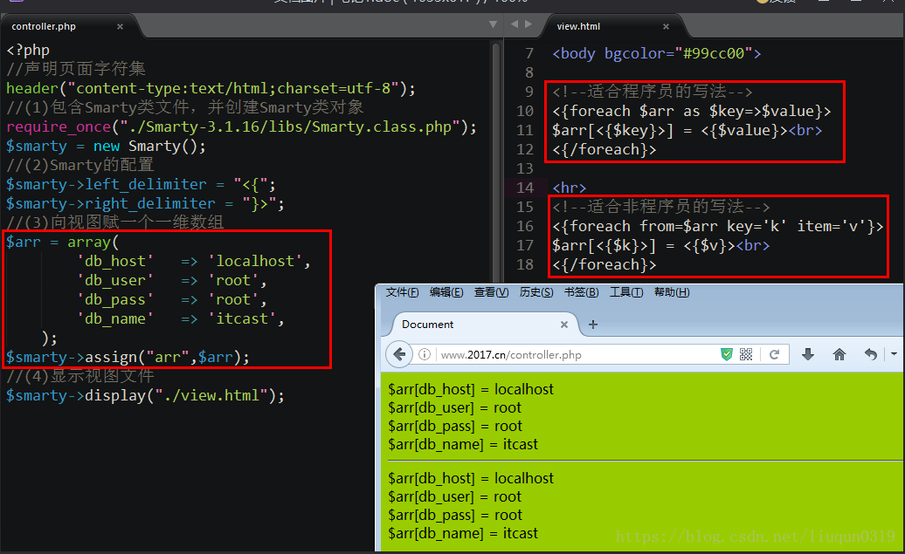Screen dimensions: 905x554
Task: Click the require_once Smarty.class.php line
Action: click(x=241, y=127)
